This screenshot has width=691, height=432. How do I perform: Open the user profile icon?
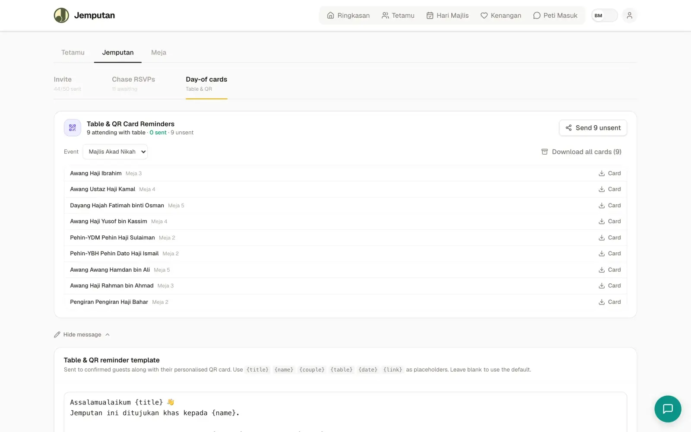point(629,15)
